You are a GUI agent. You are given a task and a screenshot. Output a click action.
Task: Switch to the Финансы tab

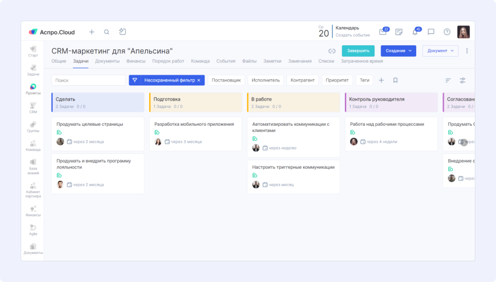pos(136,61)
